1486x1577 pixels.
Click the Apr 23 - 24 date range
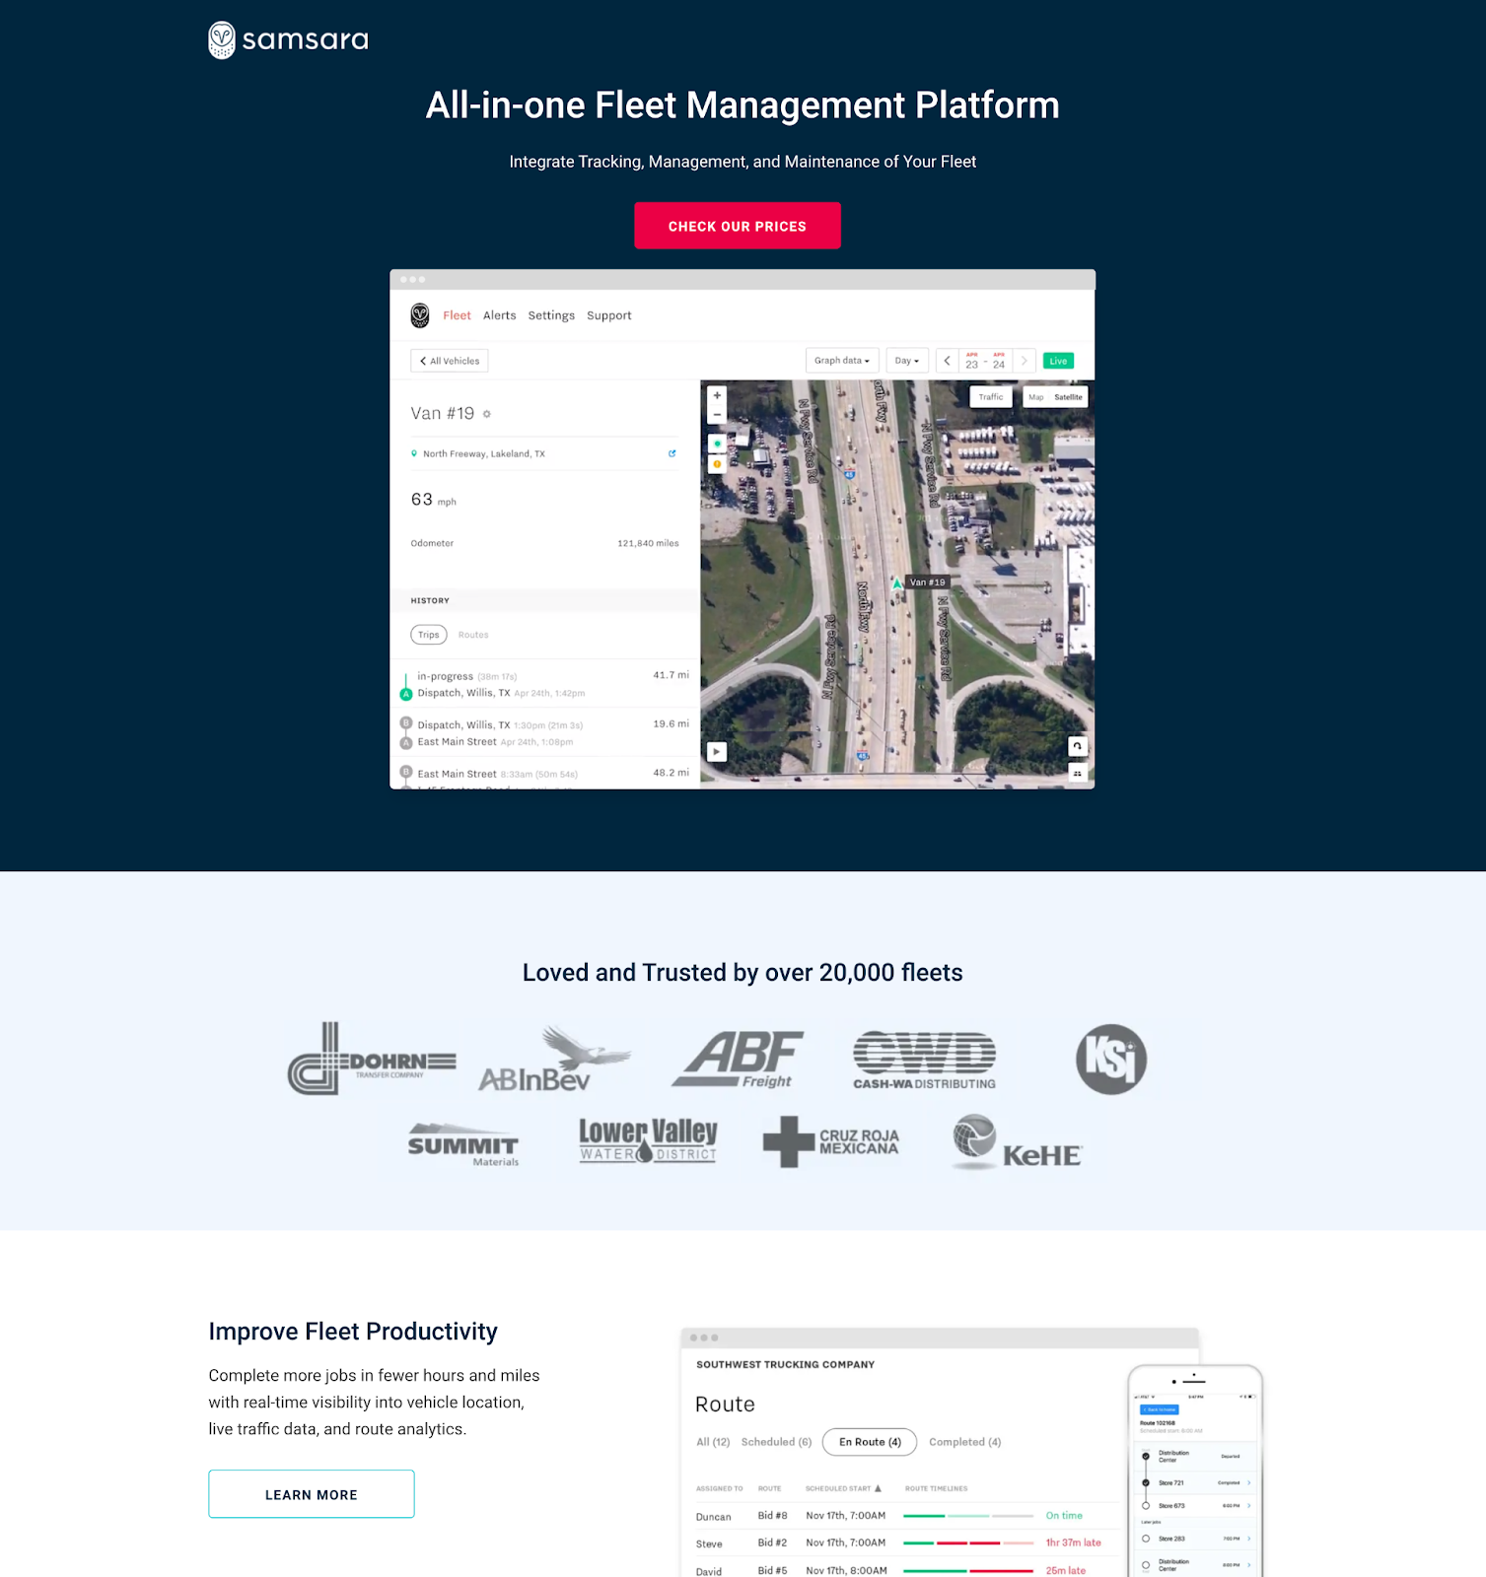[986, 361]
